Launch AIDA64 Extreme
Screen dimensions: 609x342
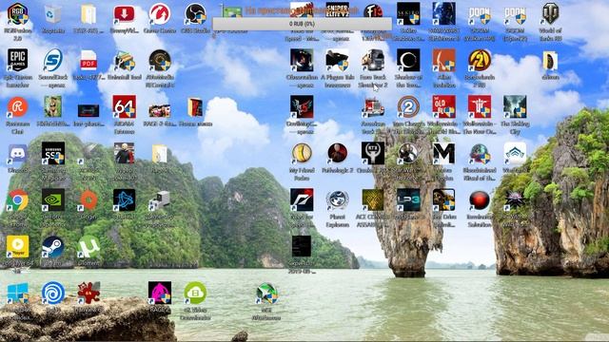[x=125, y=106]
